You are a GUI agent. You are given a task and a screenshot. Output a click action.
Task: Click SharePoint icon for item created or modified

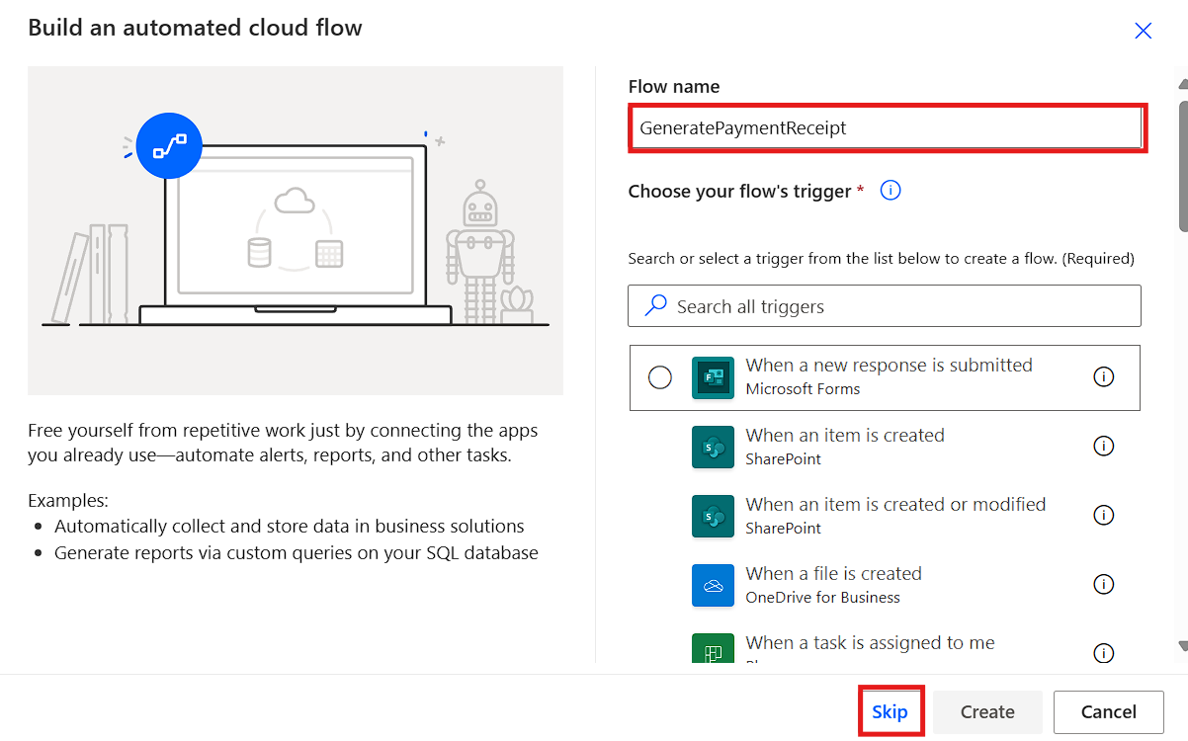coord(713,516)
